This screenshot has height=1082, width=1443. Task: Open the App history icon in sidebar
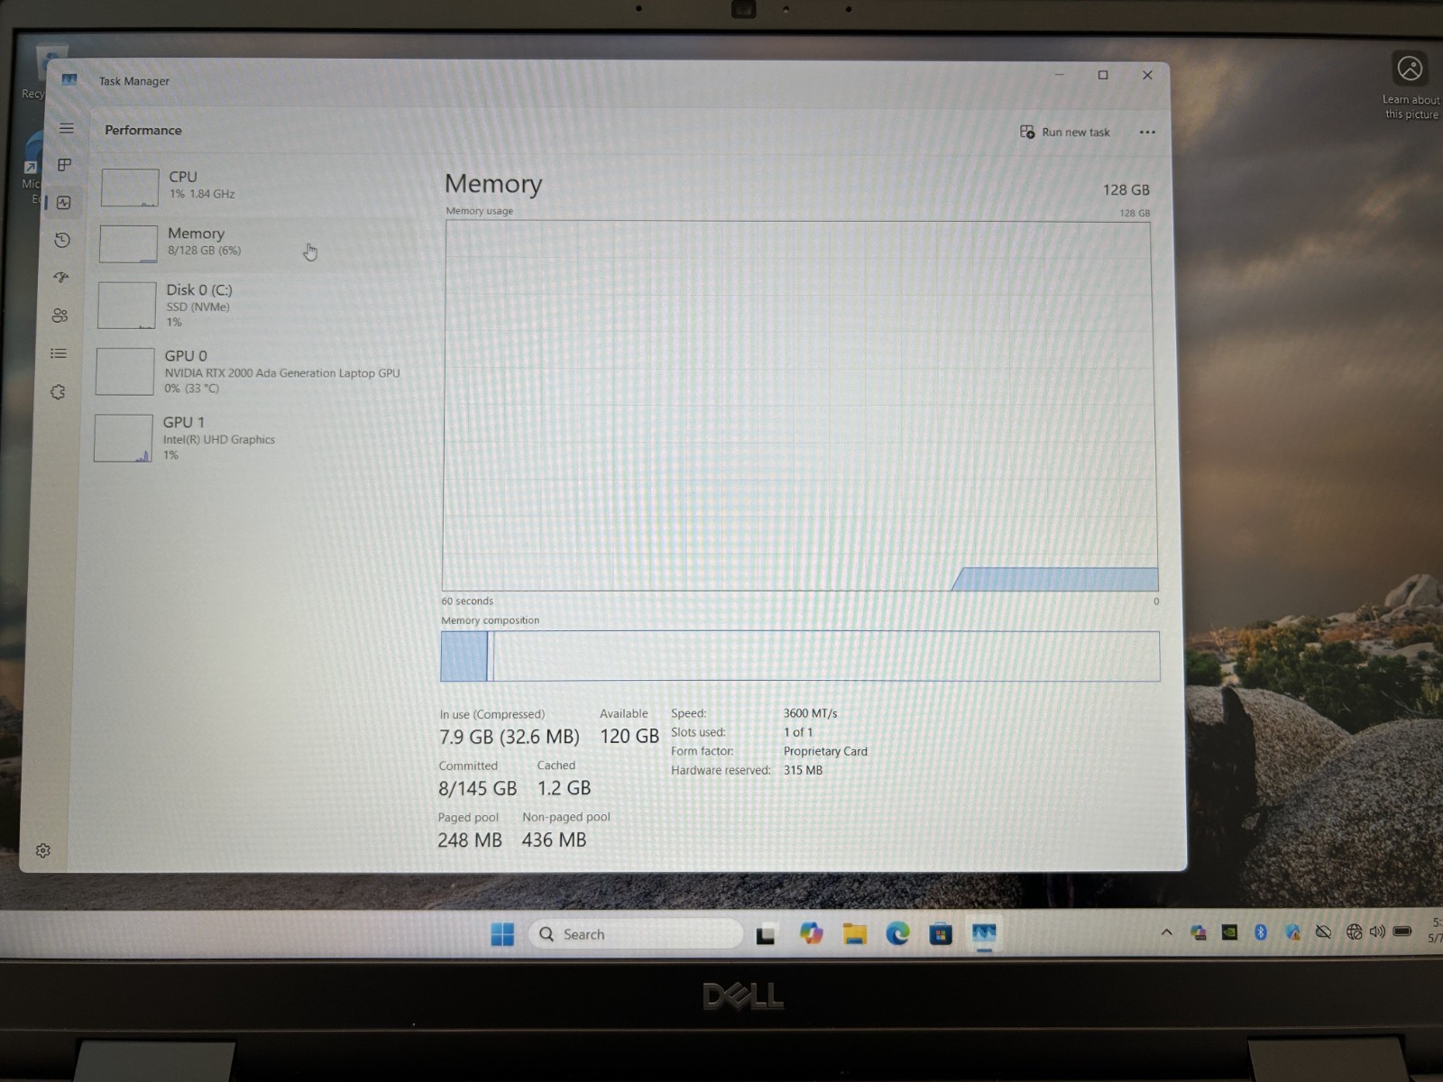click(62, 240)
